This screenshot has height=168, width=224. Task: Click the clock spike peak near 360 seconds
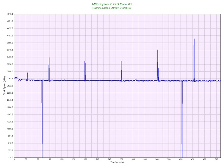[x=157, y=50]
